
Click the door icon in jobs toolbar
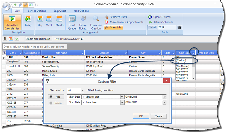[5, 39]
